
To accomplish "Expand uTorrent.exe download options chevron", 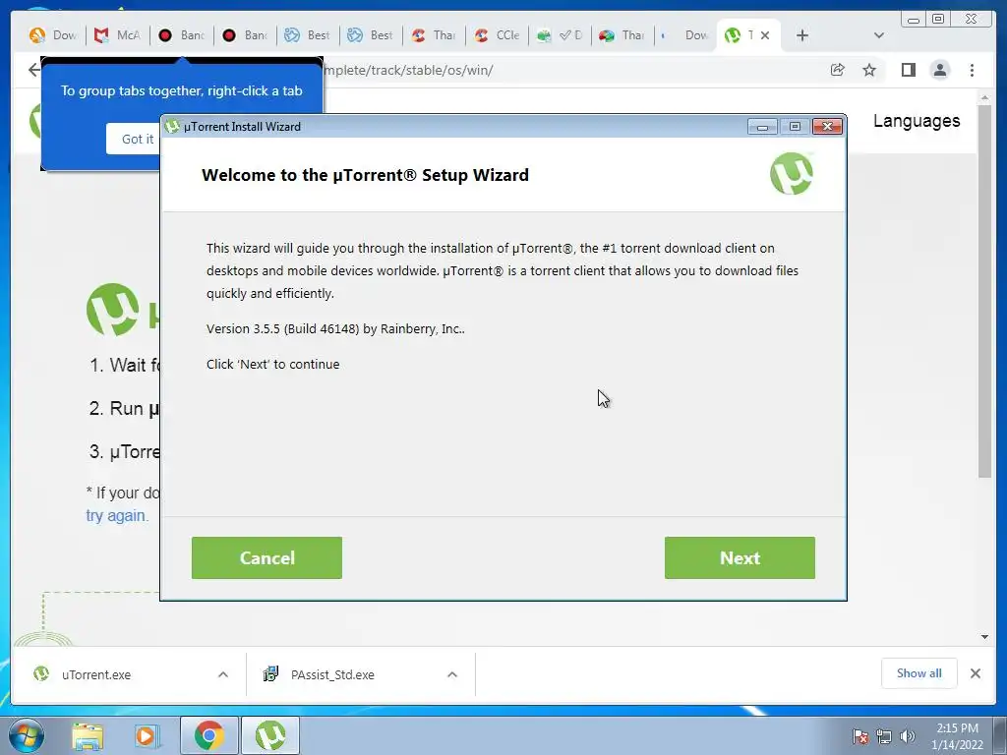I will pos(223,674).
